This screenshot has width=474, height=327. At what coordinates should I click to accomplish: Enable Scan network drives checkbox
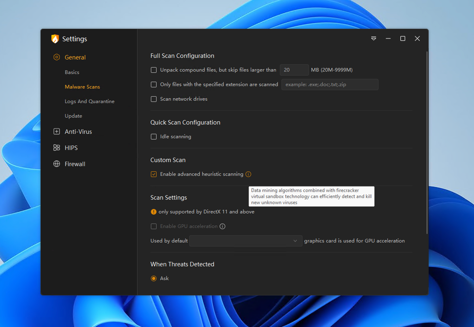click(x=154, y=99)
